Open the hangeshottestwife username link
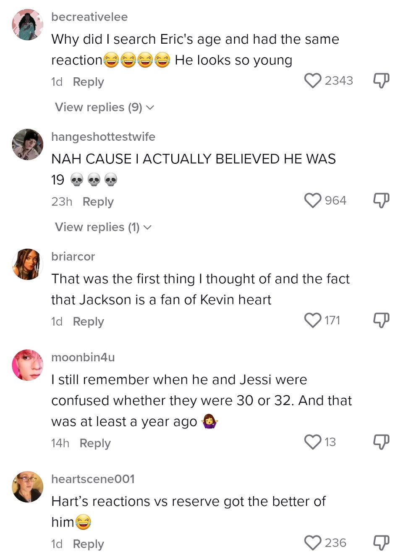Image resolution: width=403 pixels, height=560 pixels. point(103,137)
